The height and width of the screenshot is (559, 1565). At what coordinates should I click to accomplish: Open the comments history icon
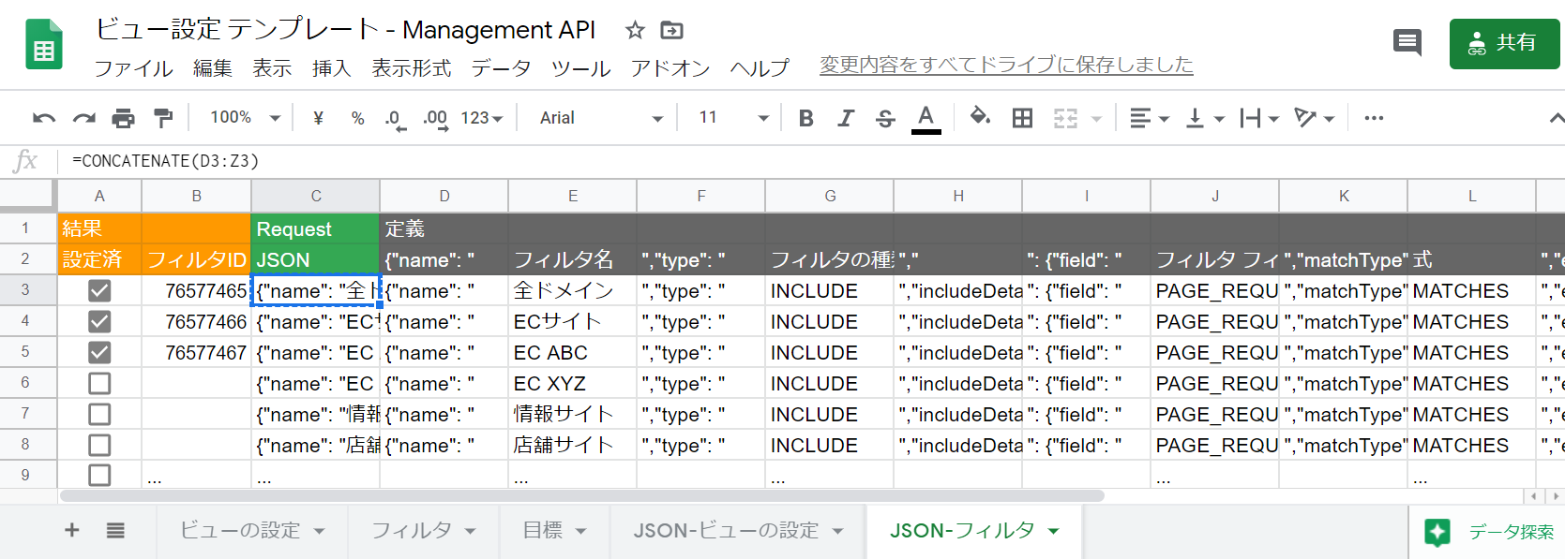(1407, 42)
